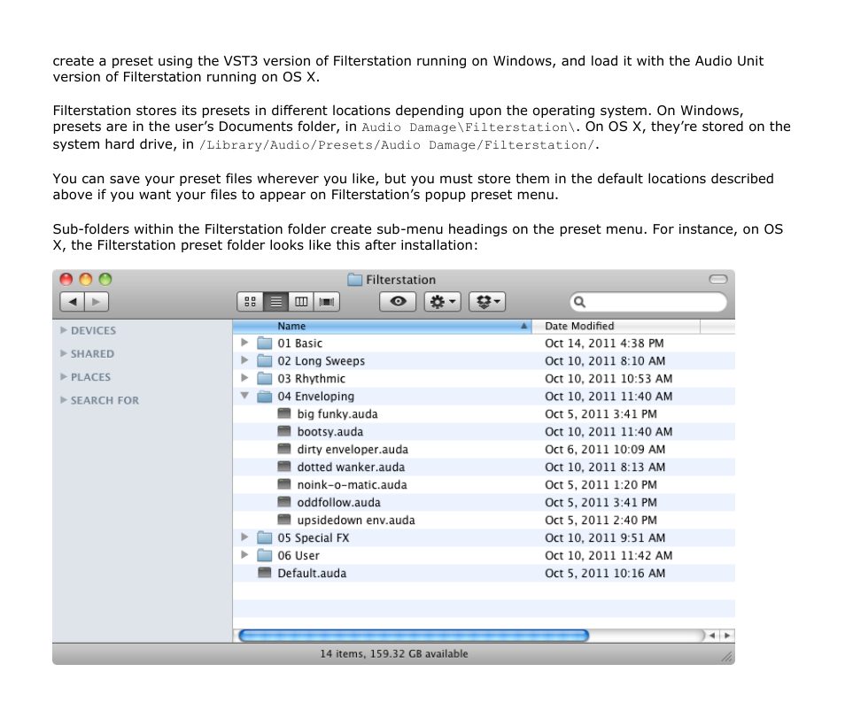Zoom the Filterstation window
This screenshot has height=718, width=845.
[x=105, y=279]
